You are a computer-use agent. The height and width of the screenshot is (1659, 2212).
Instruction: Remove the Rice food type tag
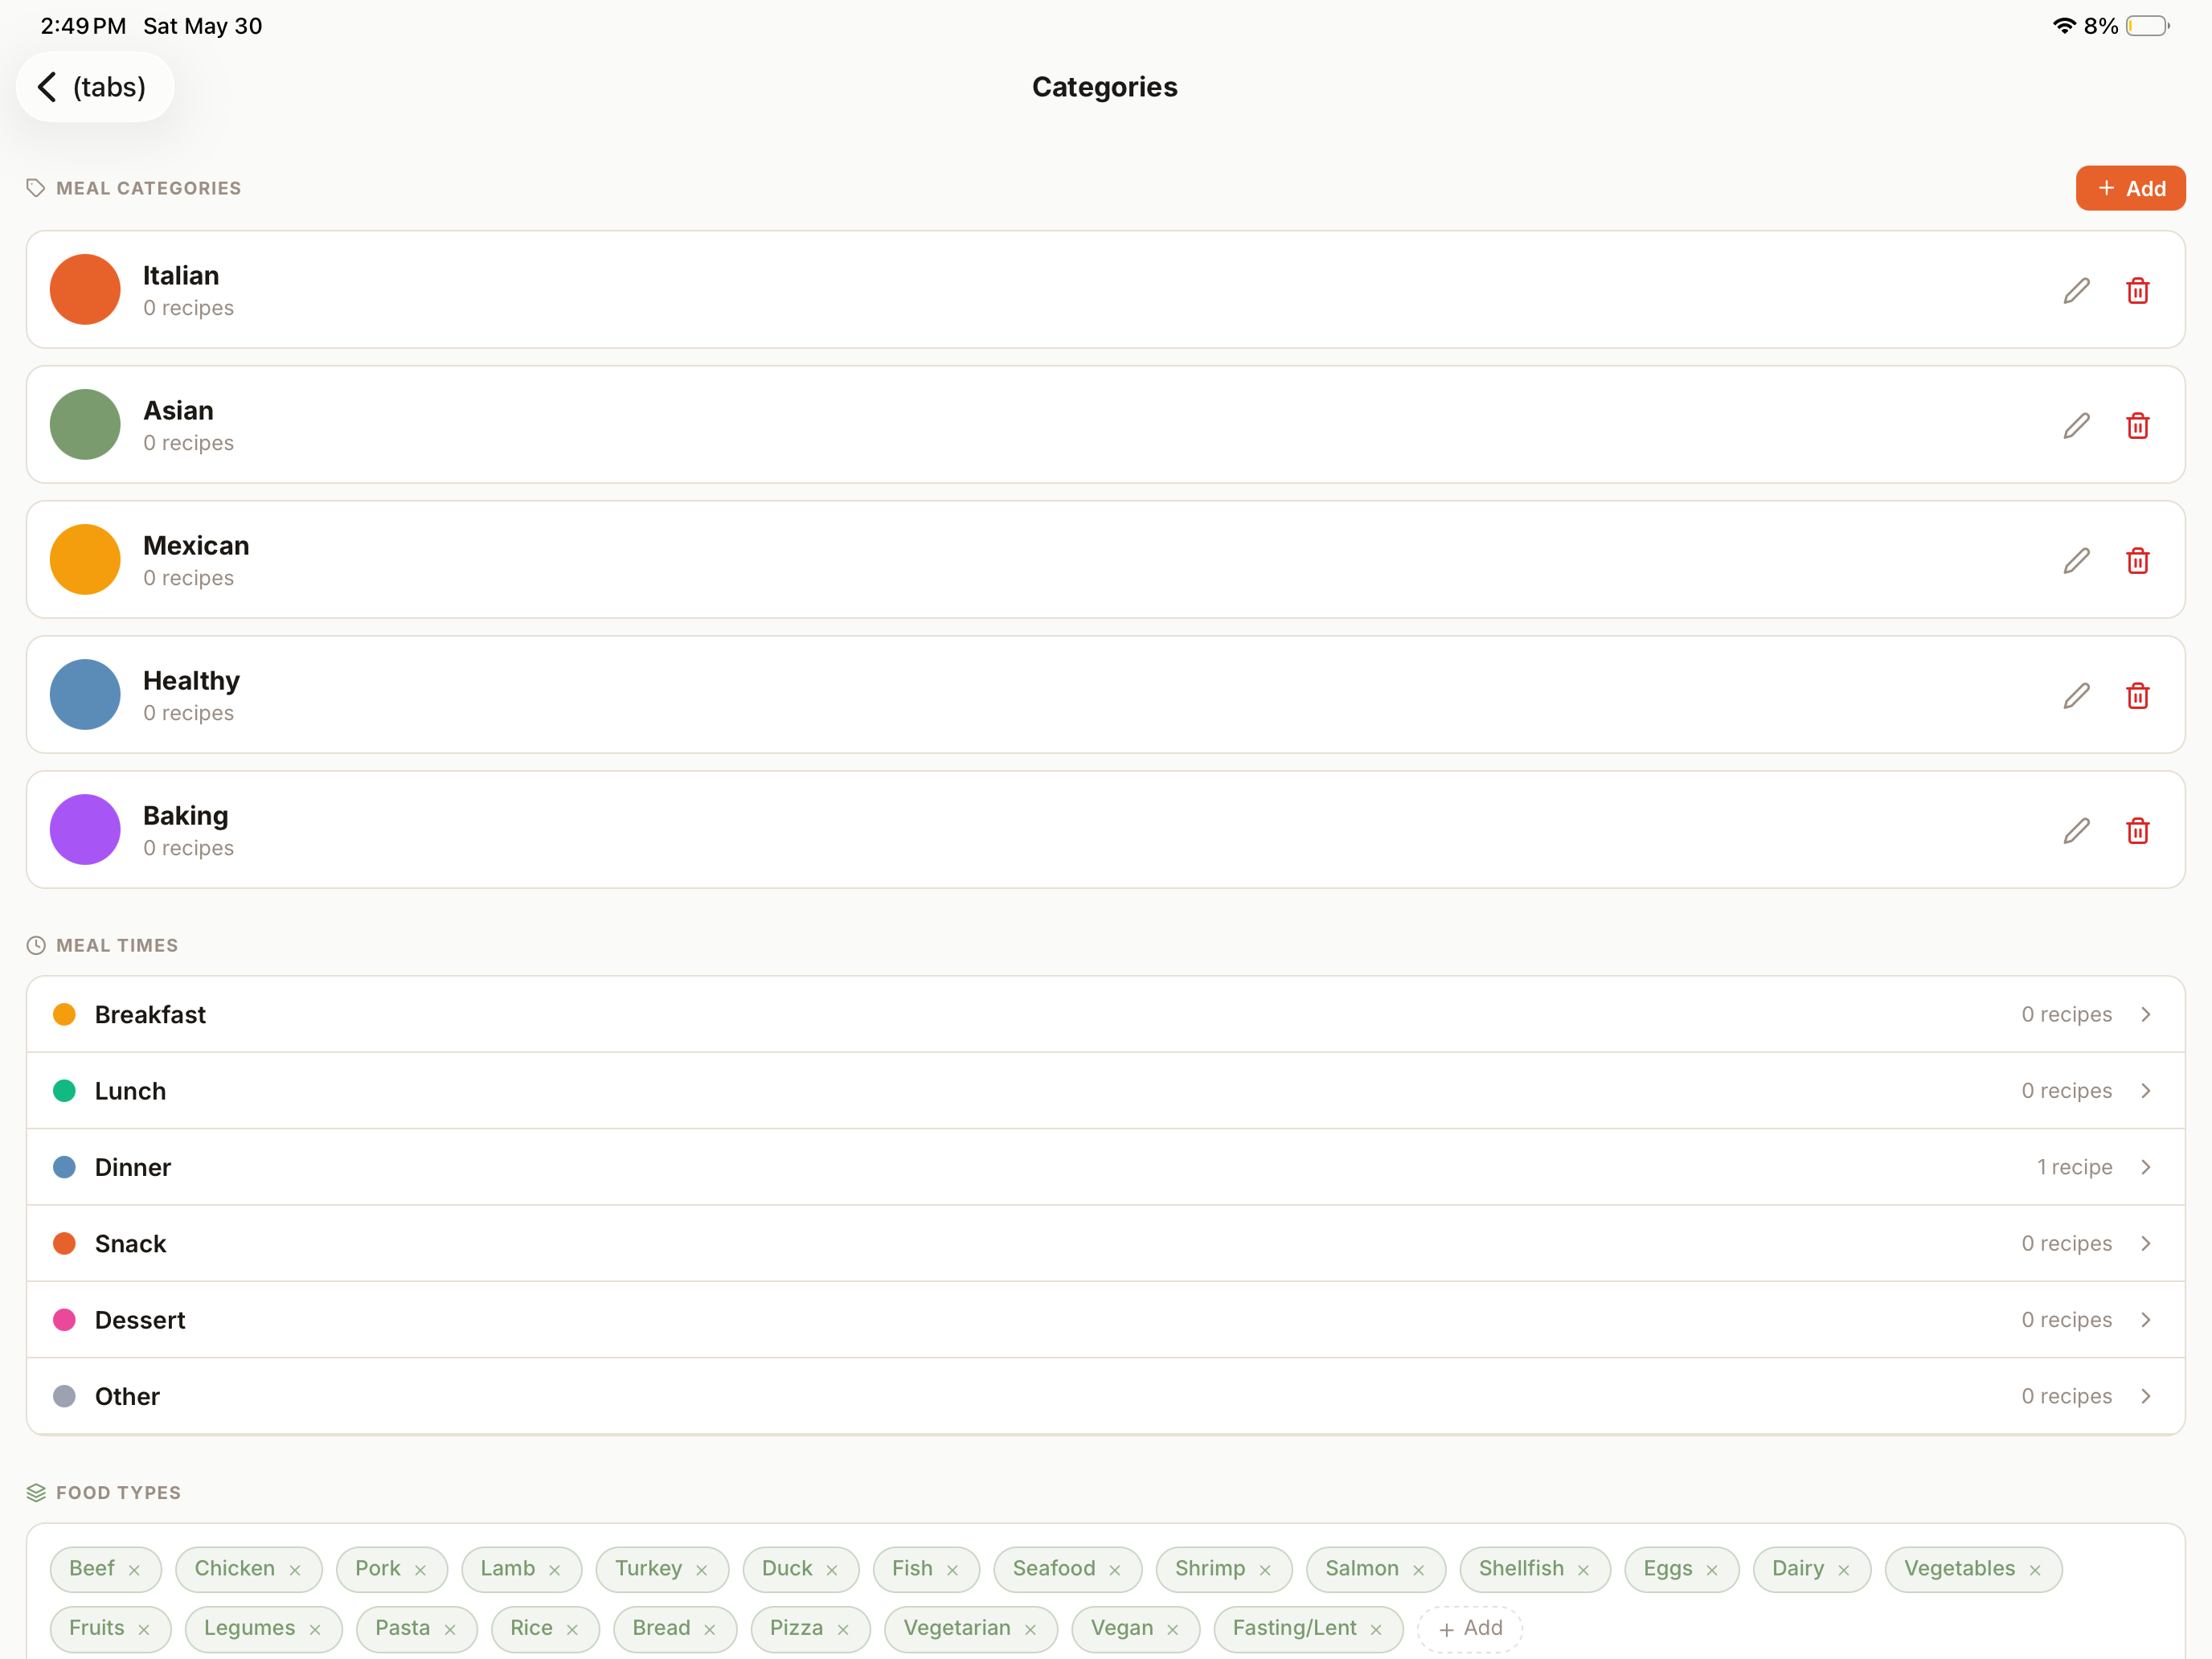coord(572,1630)
